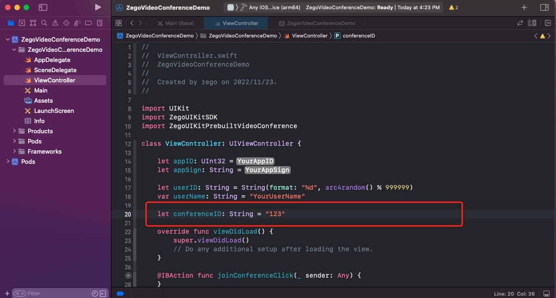This screenshot has height=298, width=556.
Task: Go to previous issue chevron
Action: click(x=536, y=36)
